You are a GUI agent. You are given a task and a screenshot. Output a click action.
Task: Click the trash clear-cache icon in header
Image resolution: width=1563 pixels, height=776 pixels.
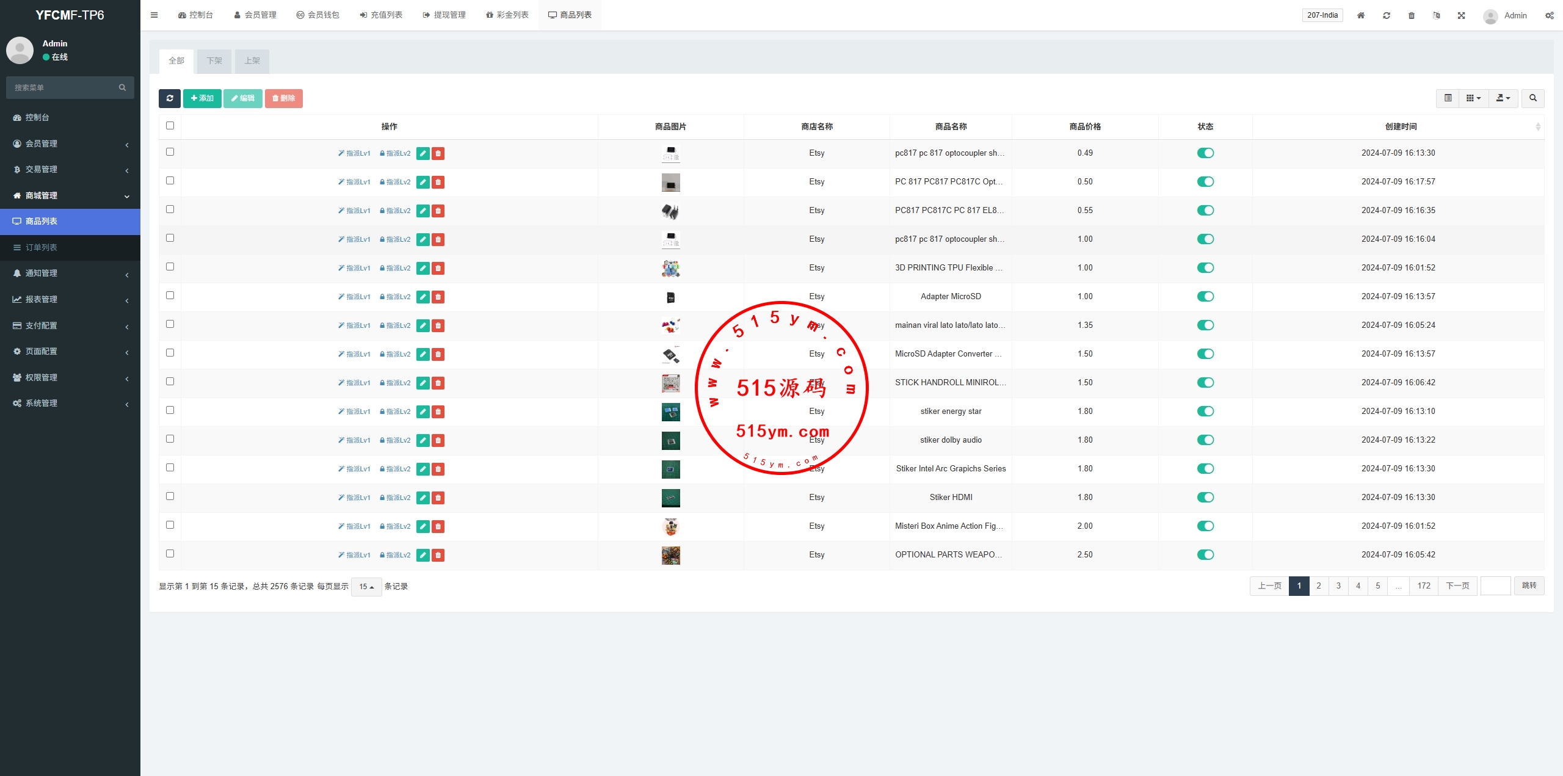[x=1412, y=16]
